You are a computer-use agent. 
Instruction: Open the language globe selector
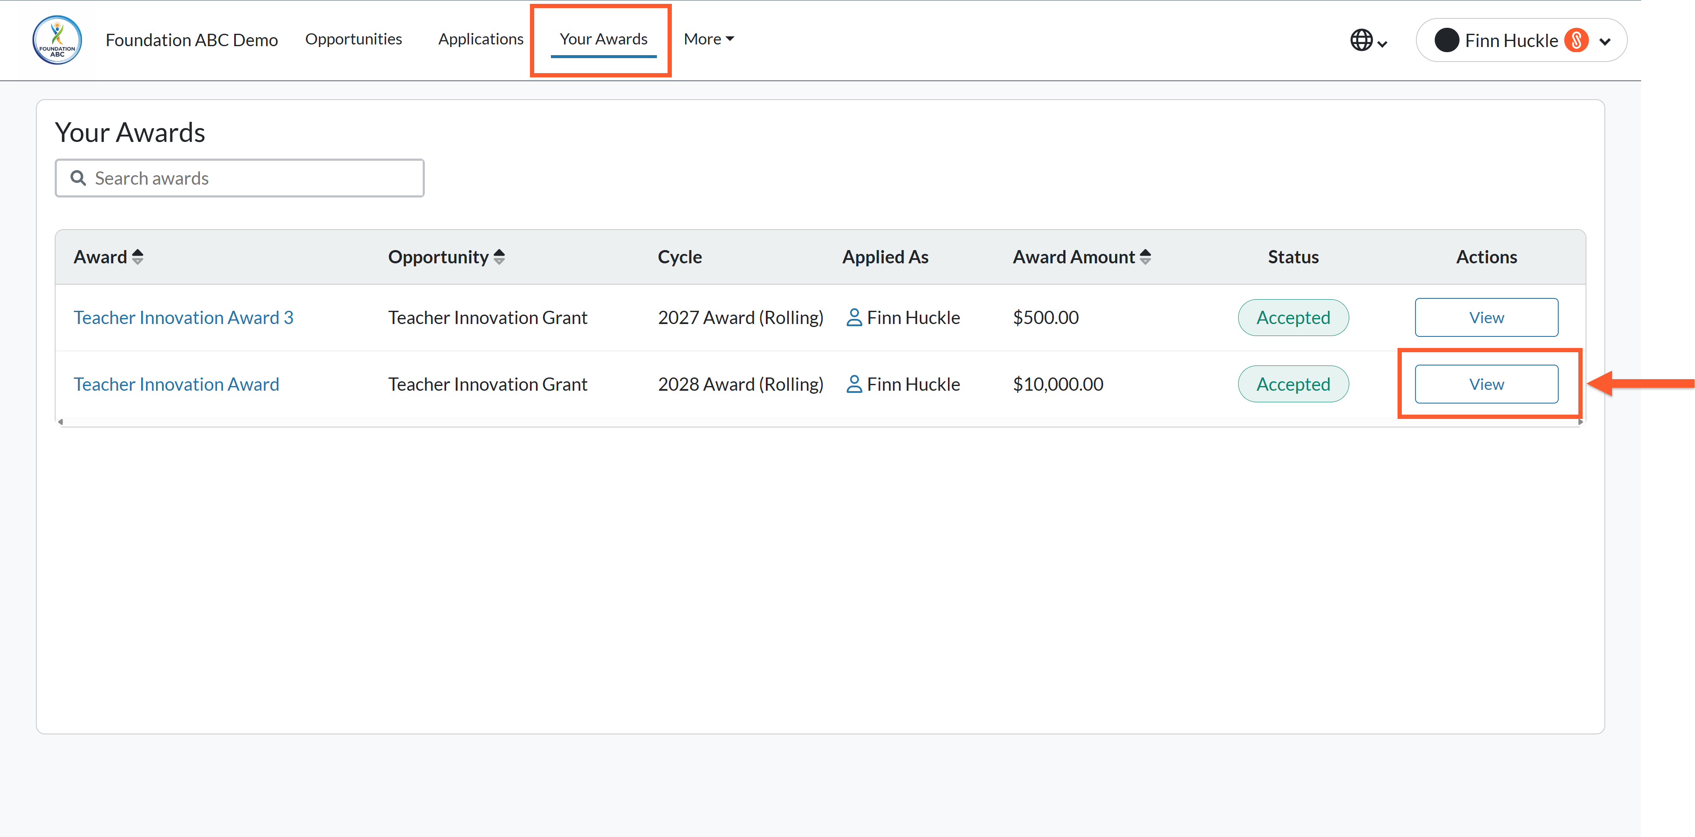tap(1368, 40)
